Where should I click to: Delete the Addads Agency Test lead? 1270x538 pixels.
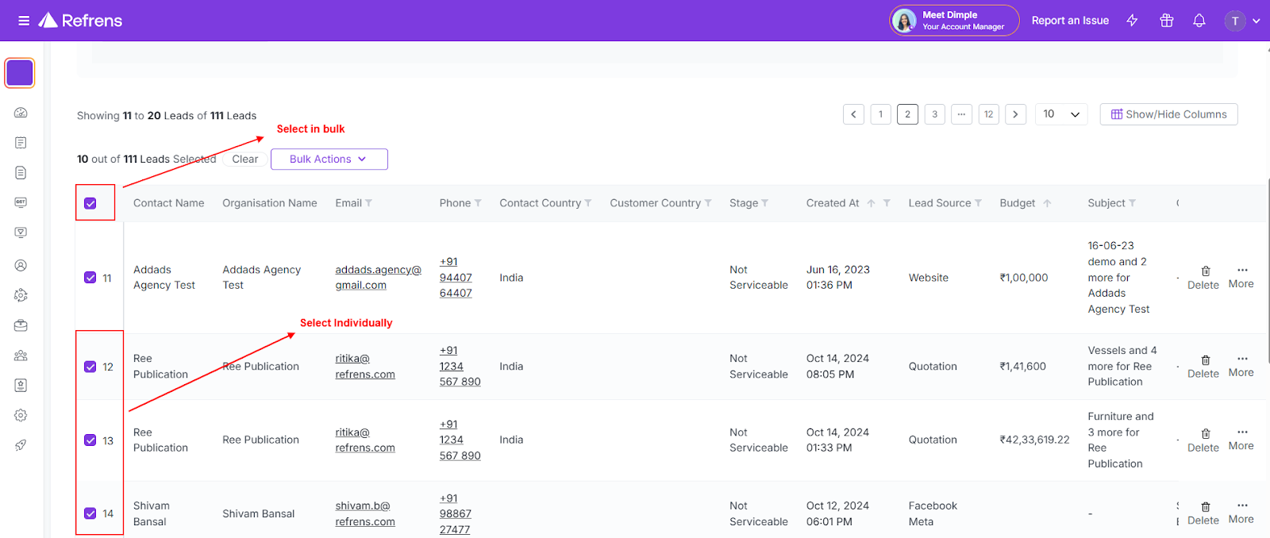coord(1203,278)
